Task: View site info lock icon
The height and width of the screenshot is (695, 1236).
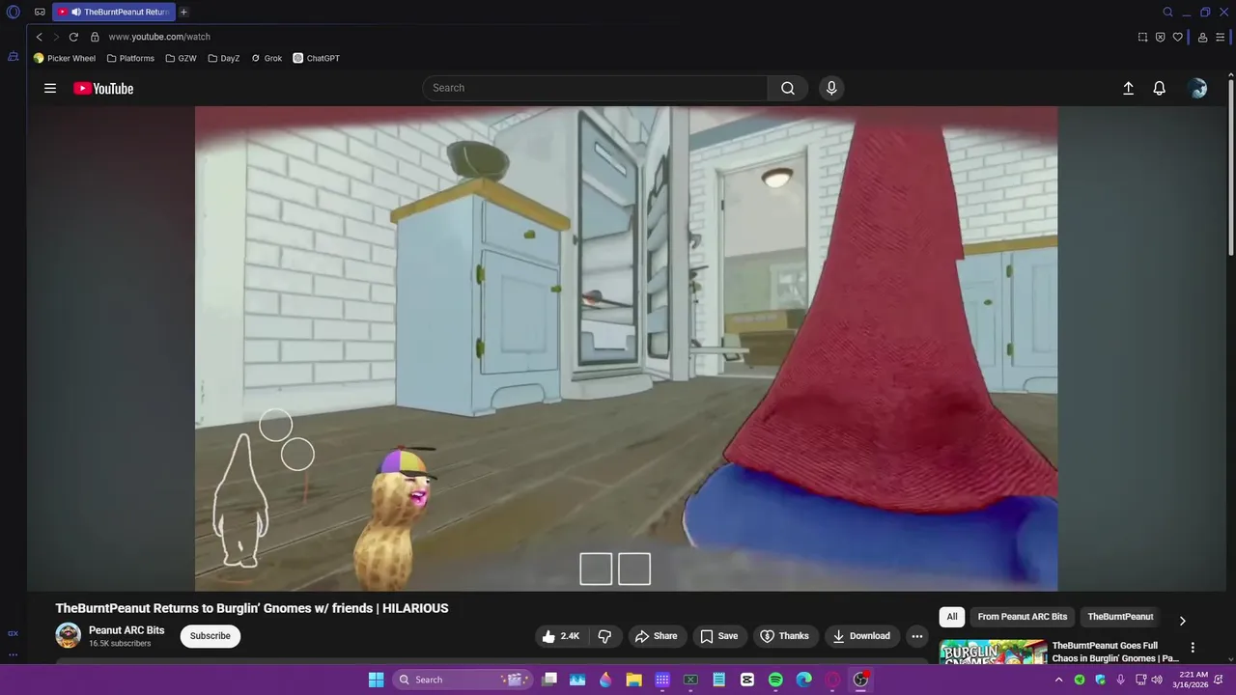Action: 95,37
